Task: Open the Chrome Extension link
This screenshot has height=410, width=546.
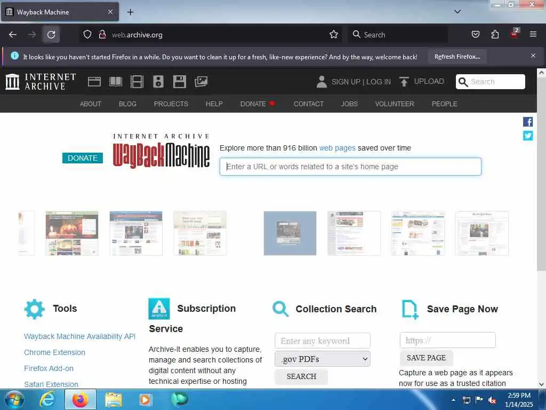Action: pyautogui.click(x=55, y=352)
